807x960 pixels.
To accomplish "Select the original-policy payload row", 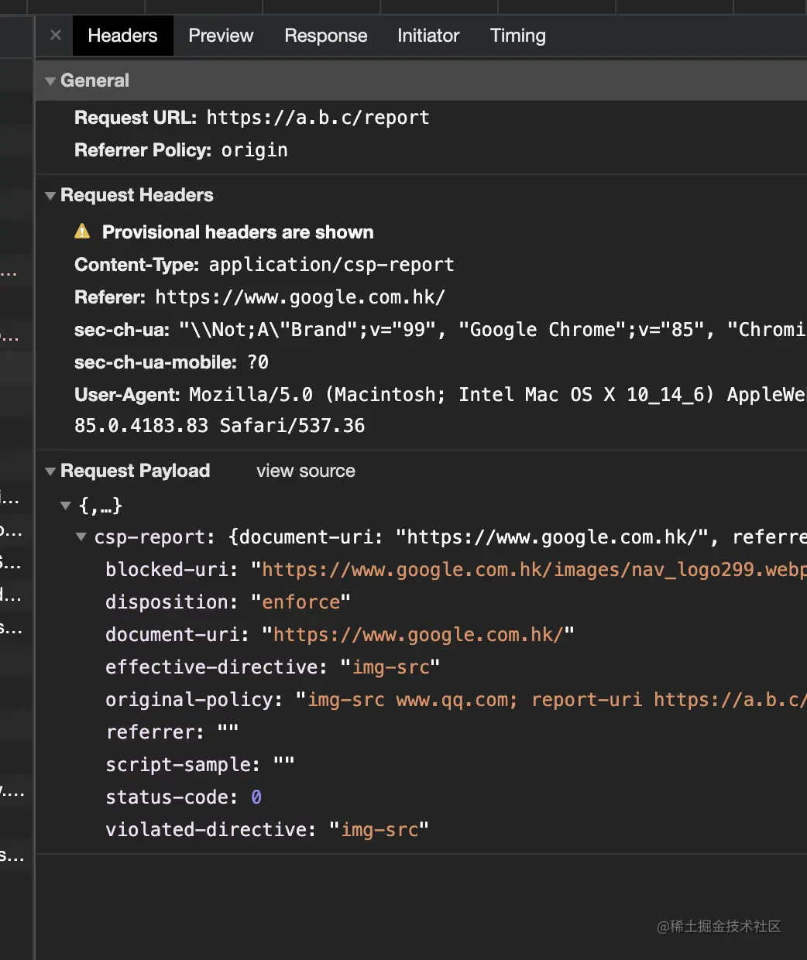I will [456, 700].
